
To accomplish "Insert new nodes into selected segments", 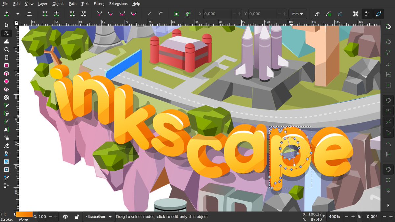I will [x=7, y=14].
